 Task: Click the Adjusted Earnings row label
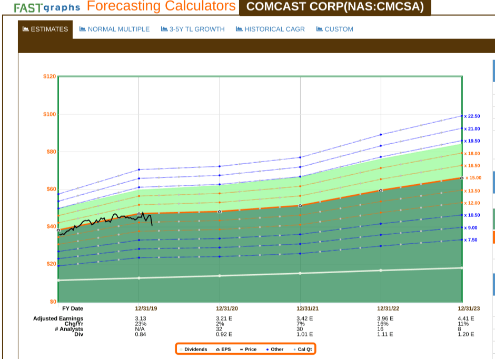(x=58, y=318)
